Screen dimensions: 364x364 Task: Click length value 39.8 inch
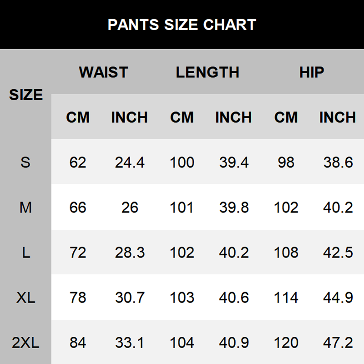[x=234, y=207]
